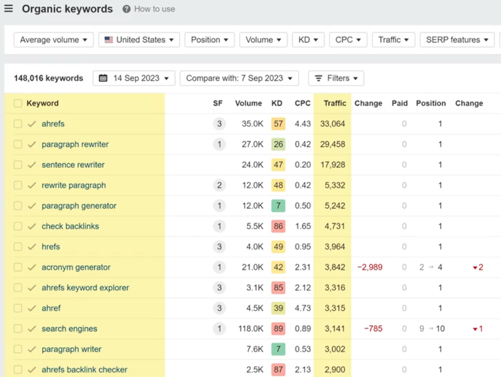
Task: Click the SF badge 1 in check backlinks row
Action: click(219, 226)
